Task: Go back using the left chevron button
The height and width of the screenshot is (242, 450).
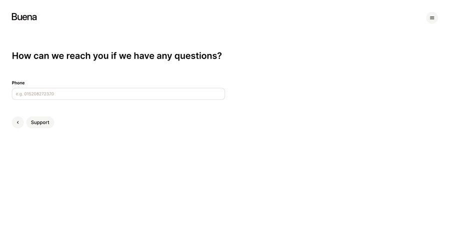Action: click(x=18, y=122)
